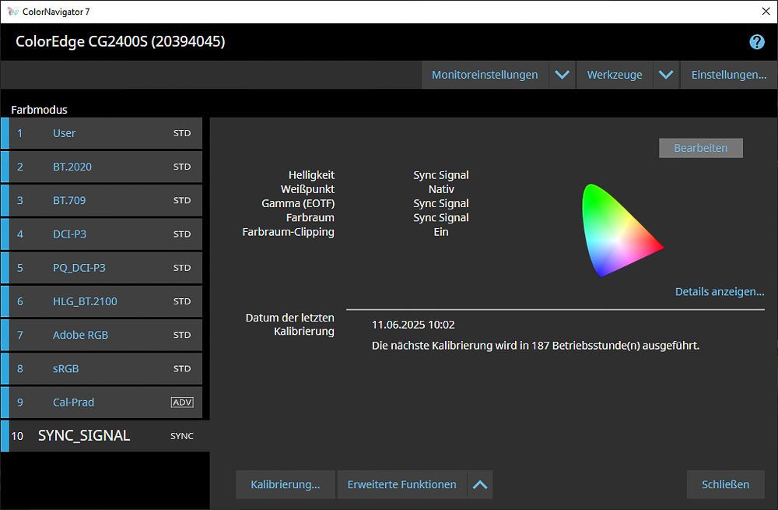Select color mode 10 SYNC_SIGNAL
The height and width of the screenshot is (510, 778).
[105, 436]
